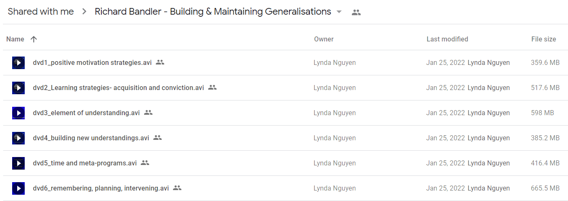The width and height of the screenshot is (568, 201).
Task: Click shared icon next to dvd3_element of understanding.avi
Action: point(148,113)
